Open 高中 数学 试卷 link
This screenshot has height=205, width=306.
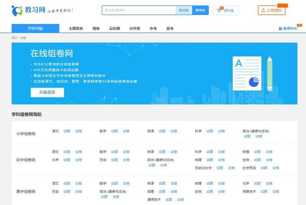click(126, 183)
